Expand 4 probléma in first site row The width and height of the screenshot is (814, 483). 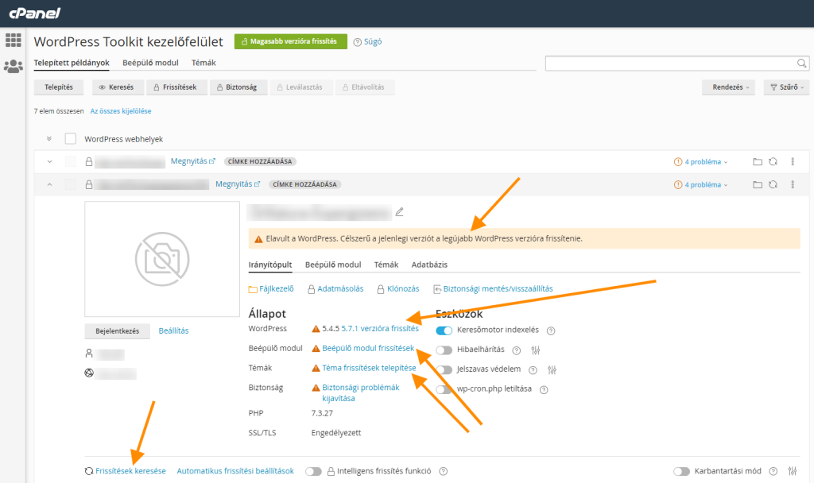click(701, 162)
